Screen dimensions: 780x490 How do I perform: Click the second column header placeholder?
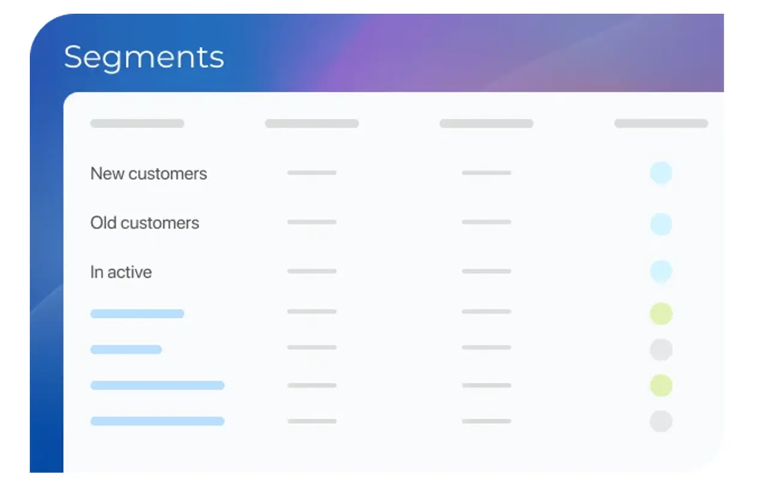tap(311, 124)
